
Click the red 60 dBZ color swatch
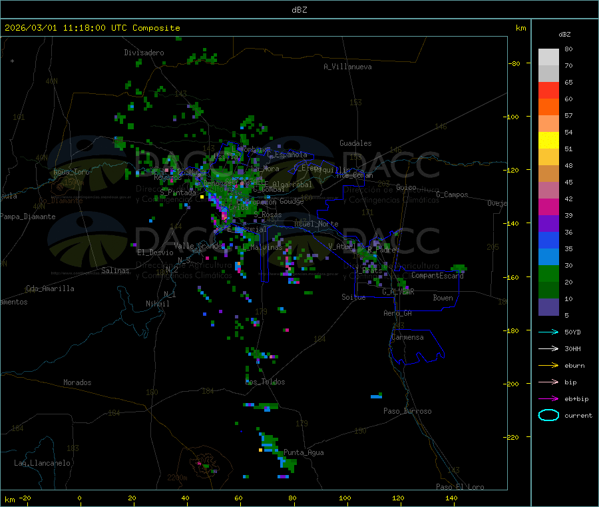point(548,90)
